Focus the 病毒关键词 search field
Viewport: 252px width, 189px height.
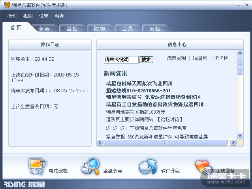[x=121, y=60]
